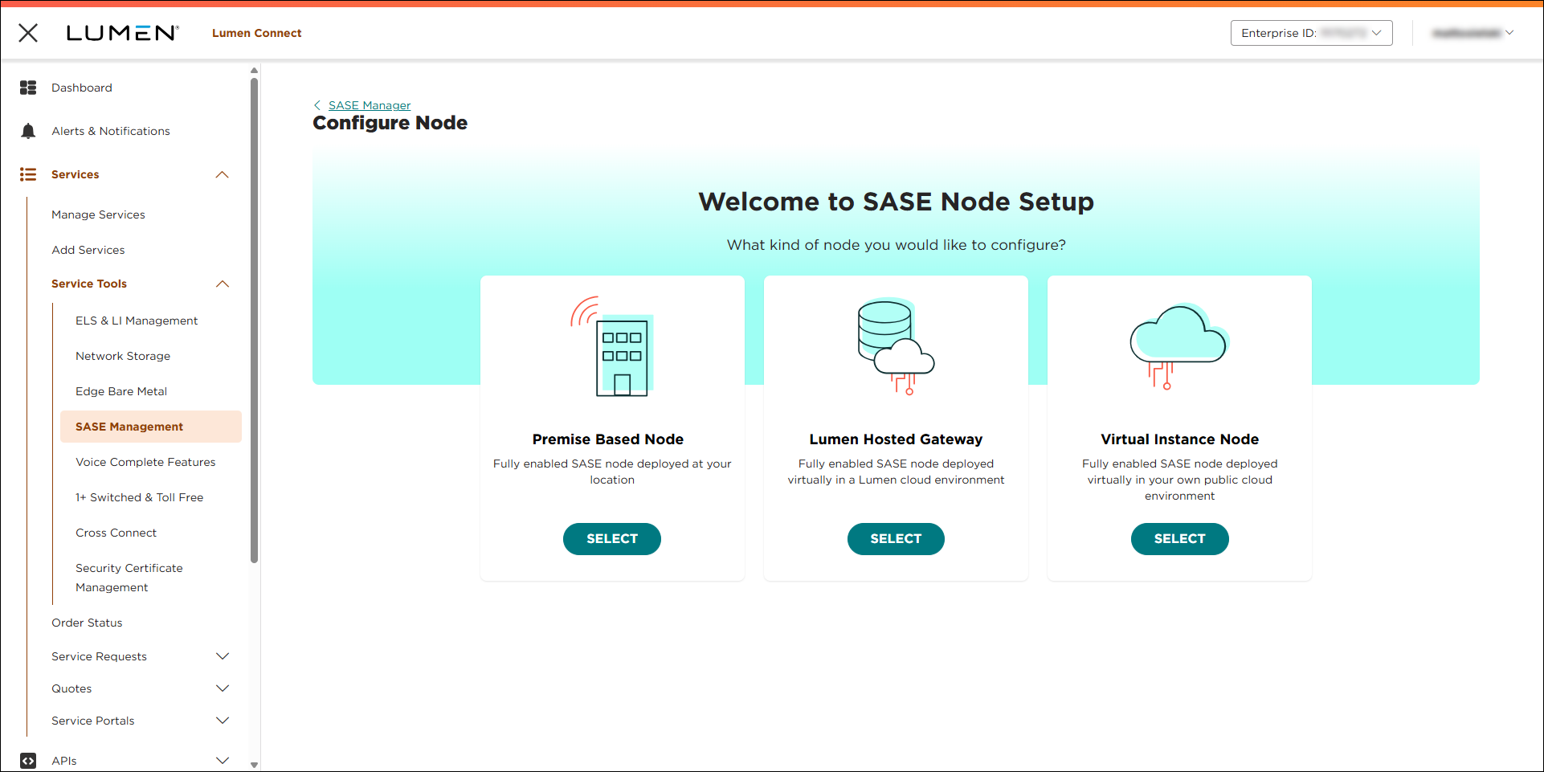
Task: Open Edge Bare Metal
Action: [121, 391]
